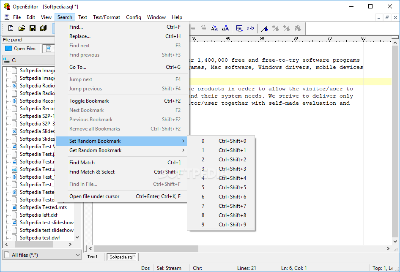This screenshot has height=272, width=400.
Task: Switch to the Text 1 tab
Action: (92, 257)
